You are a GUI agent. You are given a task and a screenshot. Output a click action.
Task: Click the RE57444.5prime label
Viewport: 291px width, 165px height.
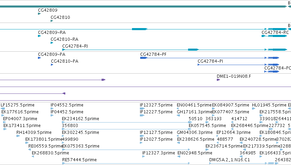79,160
